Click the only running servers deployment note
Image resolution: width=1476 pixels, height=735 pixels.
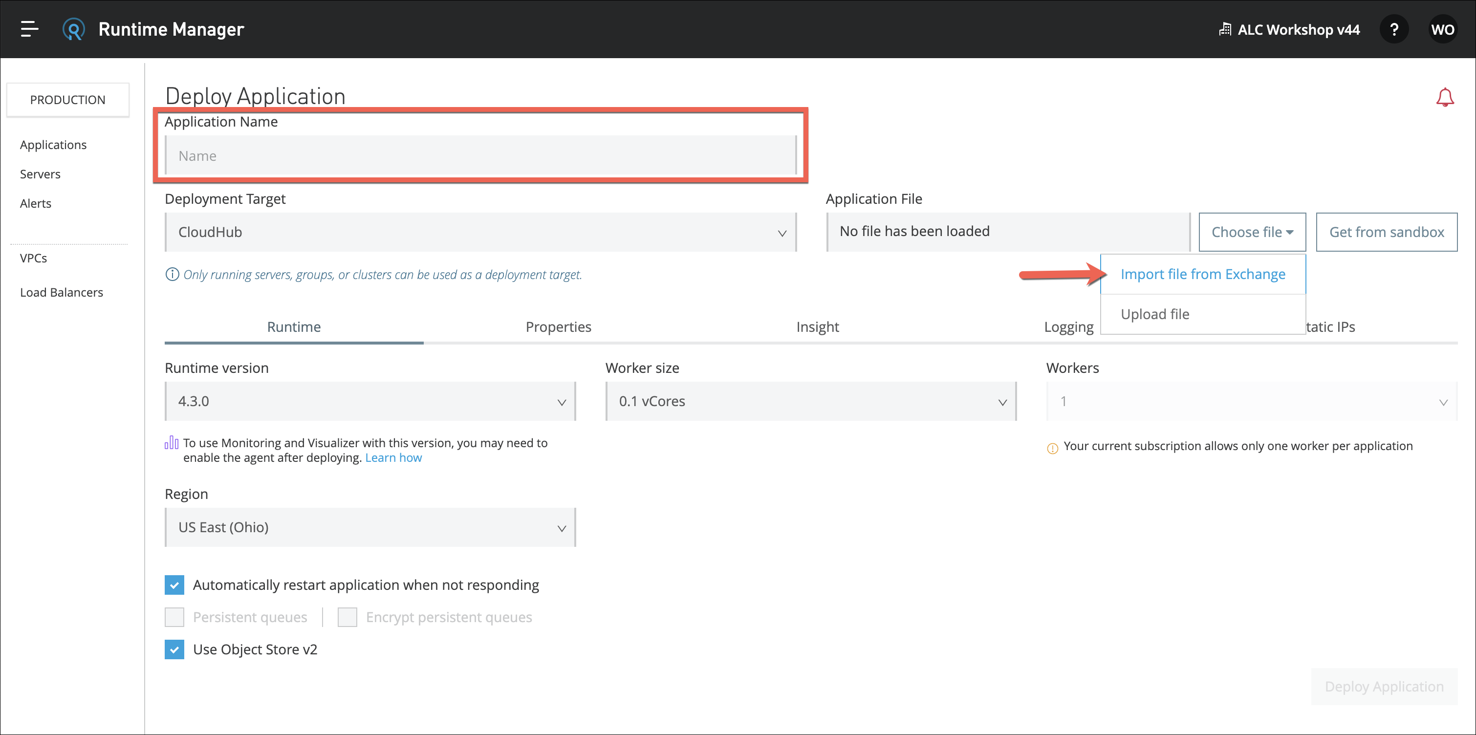click(382, 275)
